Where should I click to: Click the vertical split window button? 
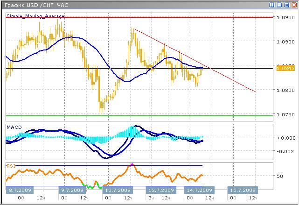pyautogui.click(x=272, y=5)
